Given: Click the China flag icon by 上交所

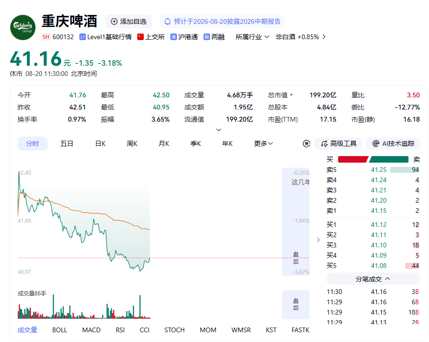Looking at the screenshot, I should coord(141,37).
